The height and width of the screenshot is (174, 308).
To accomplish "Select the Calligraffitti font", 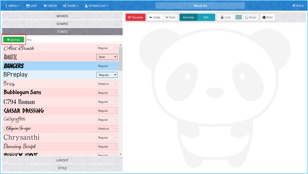I will pyautogui.click(x=14, y=119).
